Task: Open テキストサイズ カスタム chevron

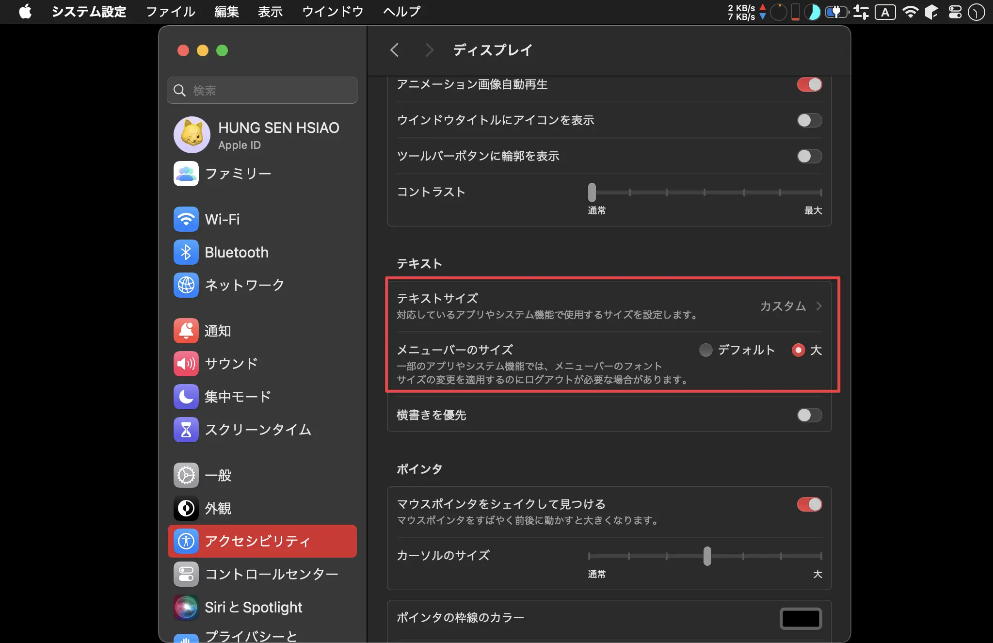Action: coord(819,306)
